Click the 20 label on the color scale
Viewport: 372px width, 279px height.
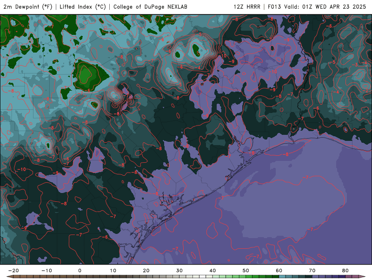click(x=146, y=271)
